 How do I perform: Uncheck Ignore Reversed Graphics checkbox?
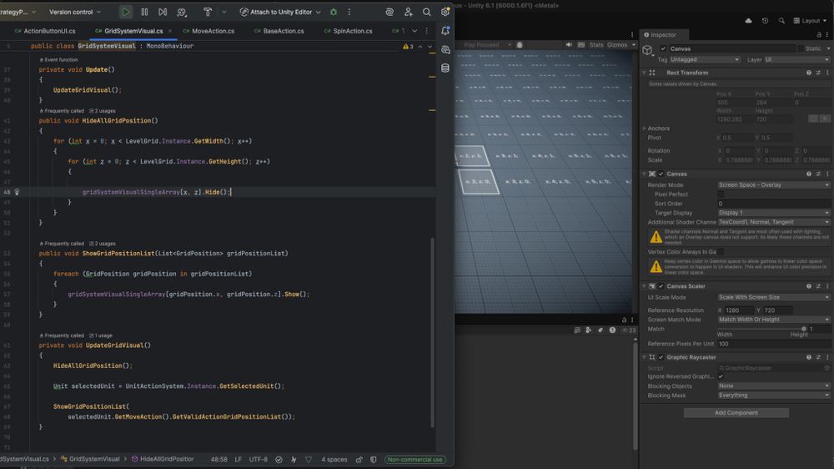coord(721,376)
